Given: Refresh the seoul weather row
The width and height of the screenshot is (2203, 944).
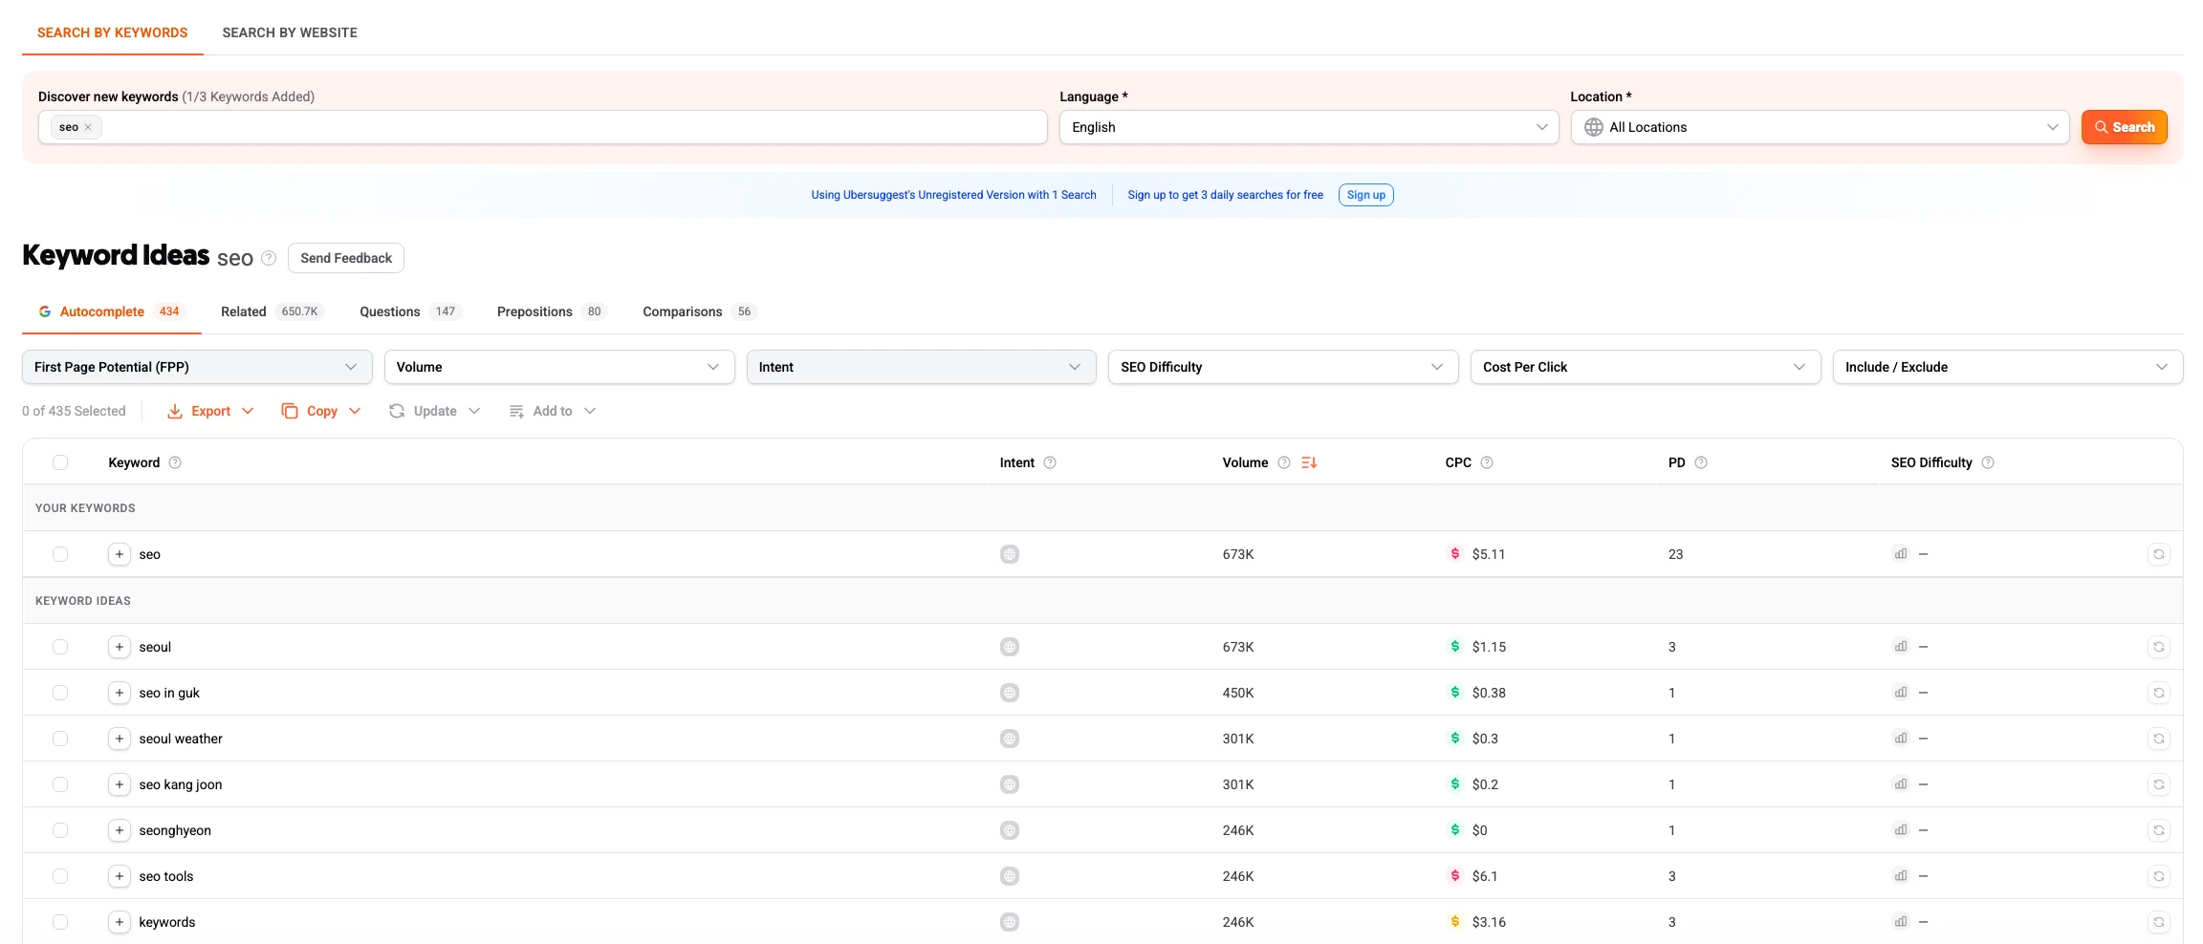Looking at the screenshot, I should point(2158,739).
